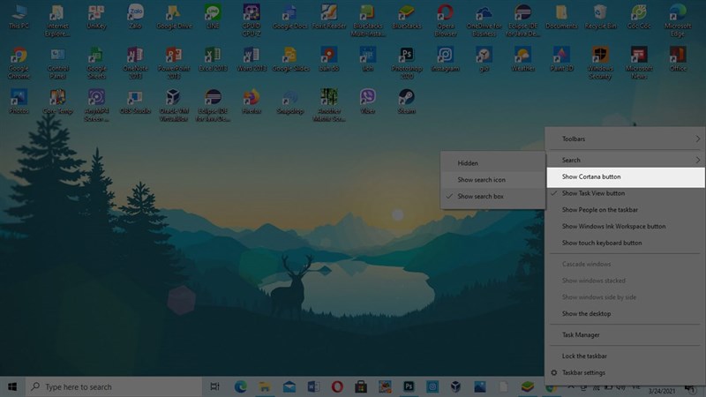Open the Opera Browser desktop shortcut
The height and width of the screenshot is (397, 706).
(446, 14)
